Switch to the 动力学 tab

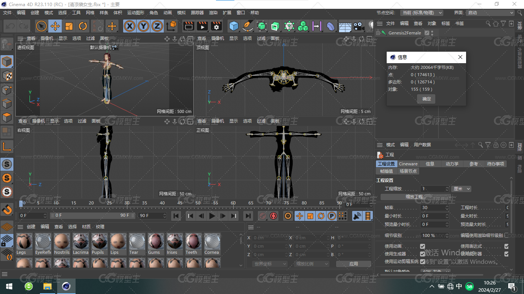(452, 164)
